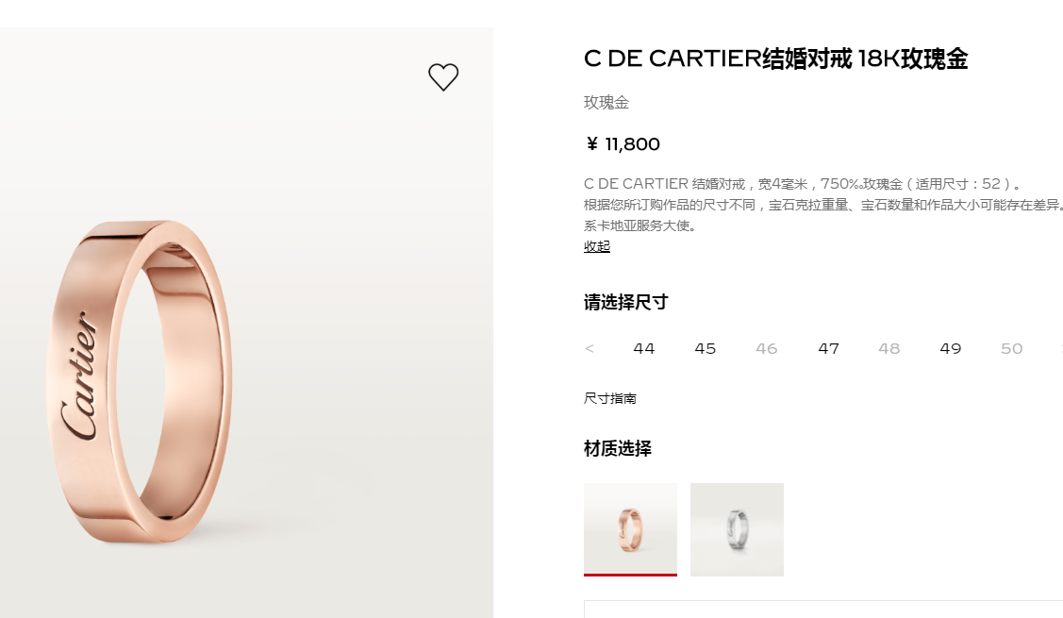
Task: Select rose gold material thumbnail
Action: pyautogui.click(x=630, y=529)
